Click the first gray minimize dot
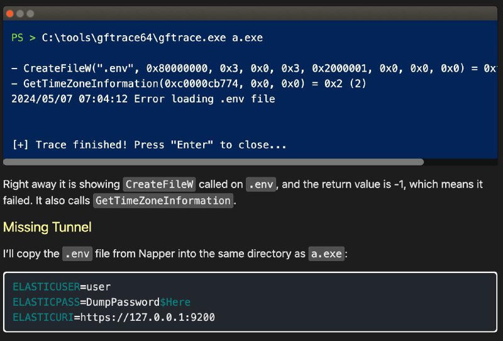This screenshot has width=503, height=341. click(x=20, y=13)
